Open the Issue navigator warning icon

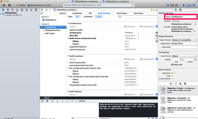pos(17,10)
